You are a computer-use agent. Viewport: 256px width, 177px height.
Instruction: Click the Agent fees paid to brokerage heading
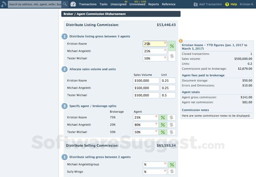203,75
